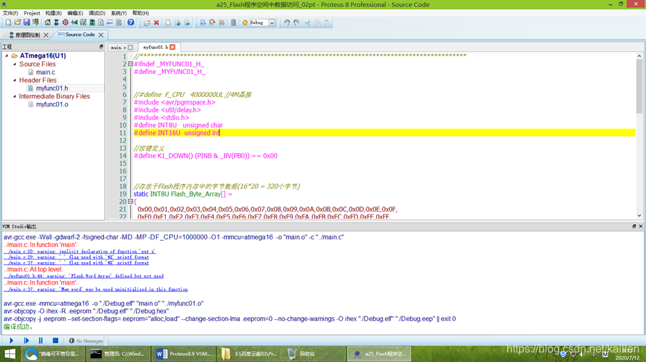Close the myfunc01.h editor tab

pos(173,47)
